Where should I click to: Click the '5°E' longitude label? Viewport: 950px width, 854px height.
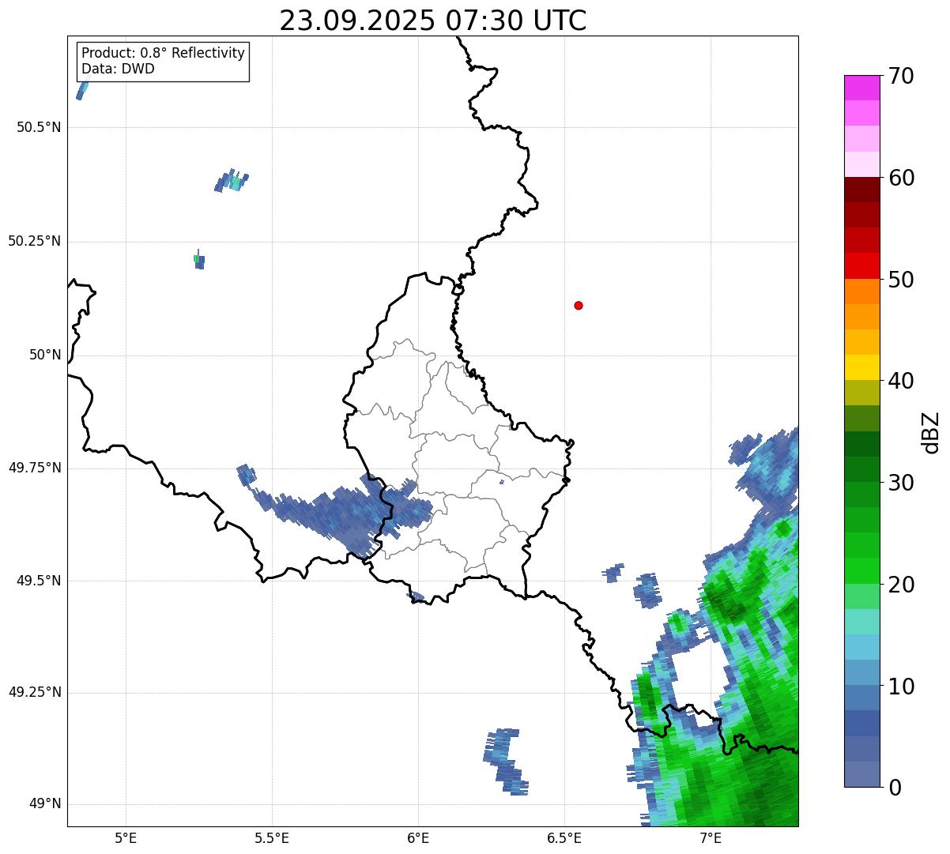pos(126,837)
